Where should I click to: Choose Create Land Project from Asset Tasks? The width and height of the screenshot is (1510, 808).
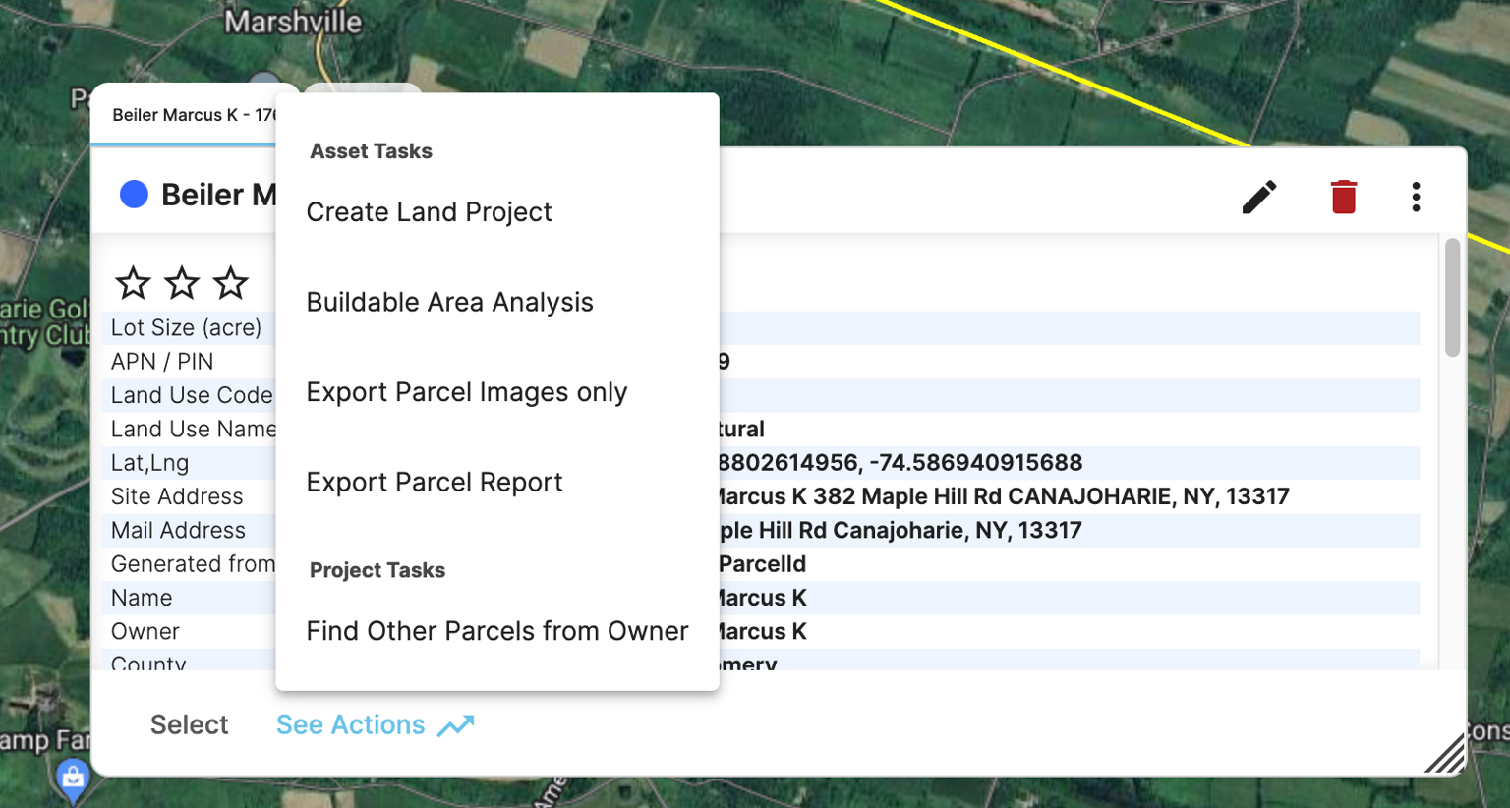(430, 211)
